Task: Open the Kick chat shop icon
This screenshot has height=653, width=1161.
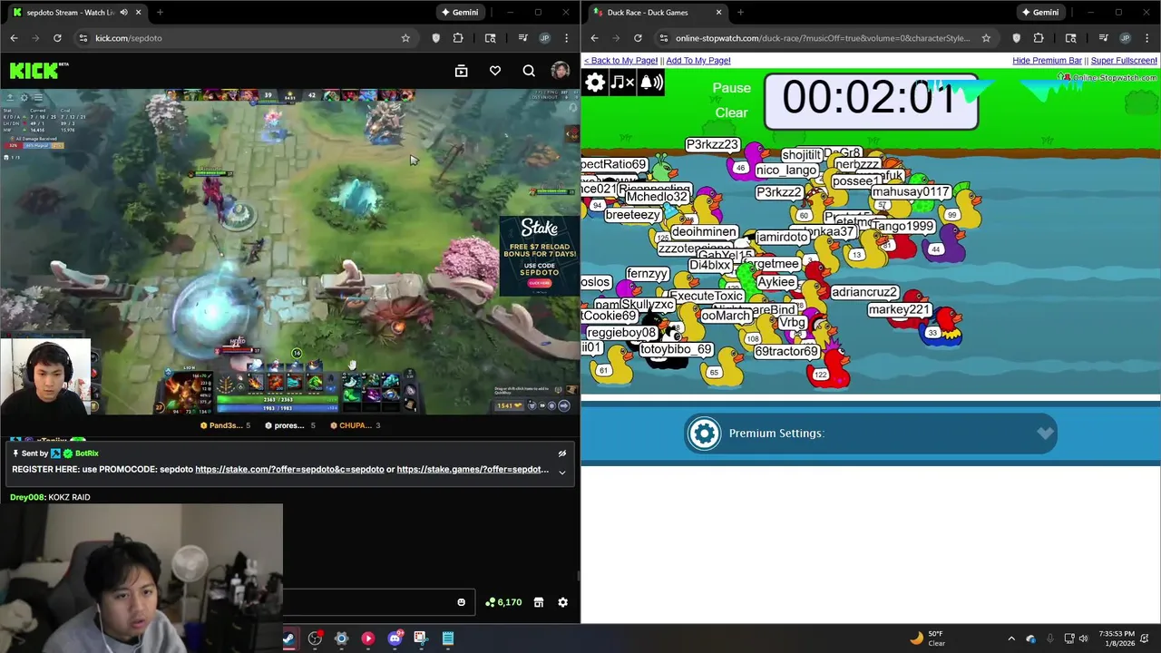Action: [x=538, y=602]
